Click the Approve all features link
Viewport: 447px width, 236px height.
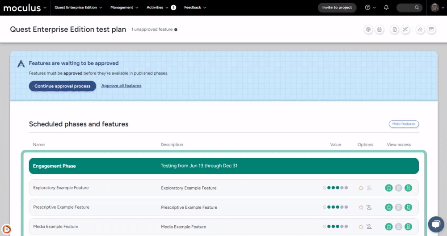click(121, 86)
